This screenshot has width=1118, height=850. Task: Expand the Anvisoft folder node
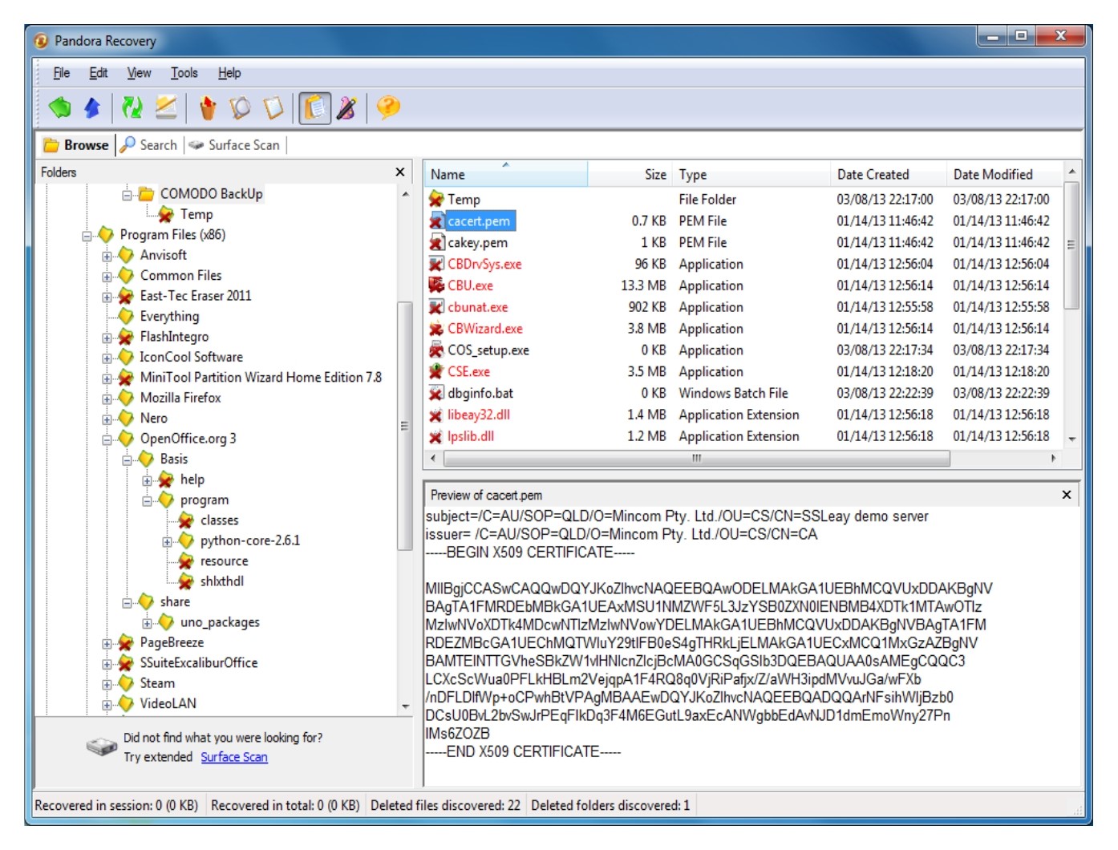point(107,257)
